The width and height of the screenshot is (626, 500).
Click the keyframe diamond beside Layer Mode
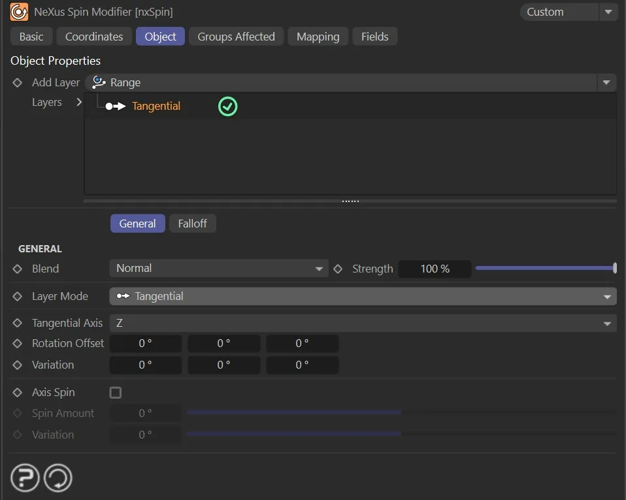(x=18, y=296)
